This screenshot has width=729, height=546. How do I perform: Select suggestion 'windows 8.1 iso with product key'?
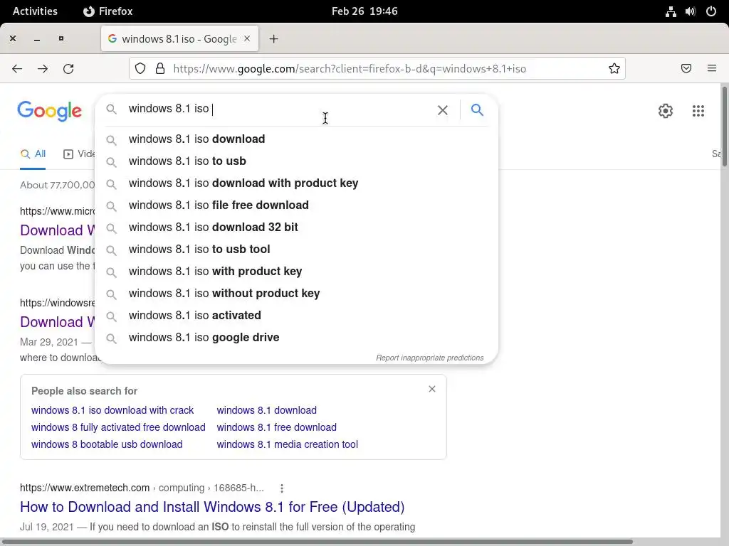click(296, 271)
